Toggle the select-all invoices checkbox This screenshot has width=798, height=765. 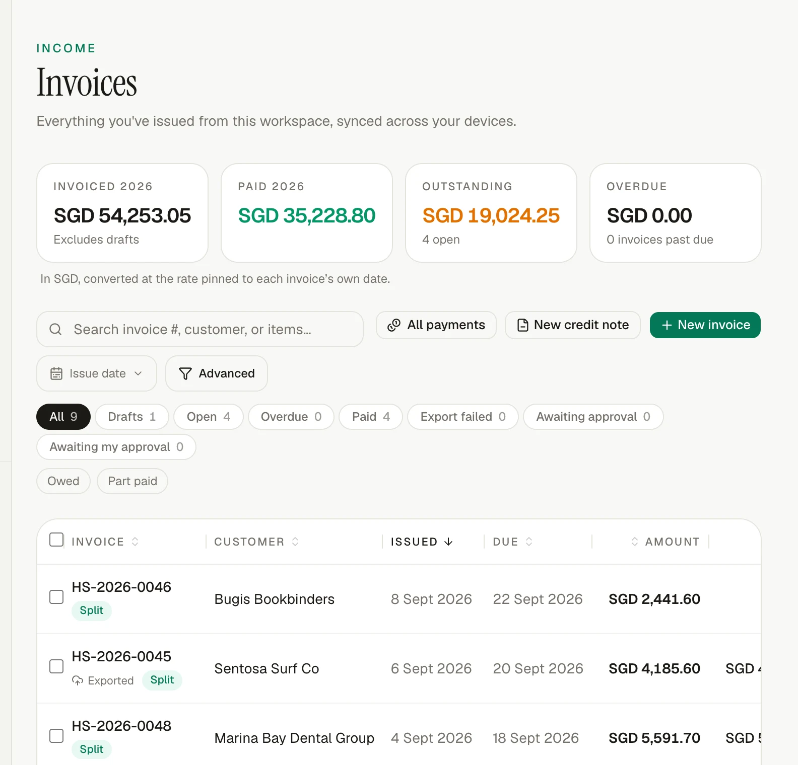point(56,540)
